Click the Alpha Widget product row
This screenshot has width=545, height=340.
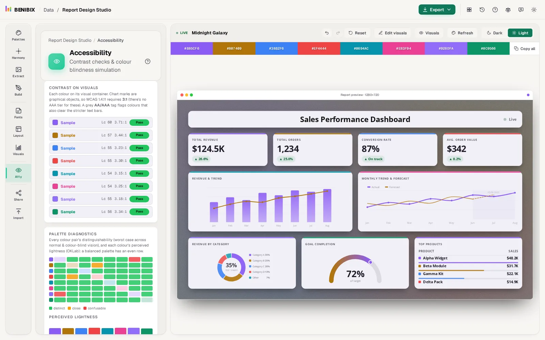pyautogui.click(x=468, y=258)
